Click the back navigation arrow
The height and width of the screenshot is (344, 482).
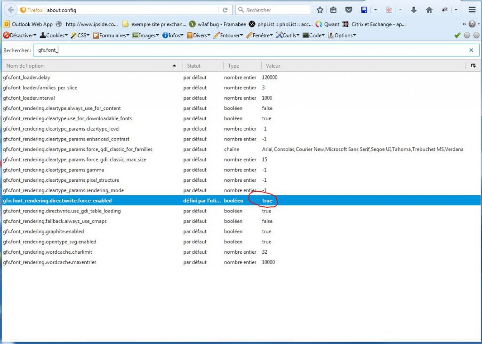click(x=10, y=10)
